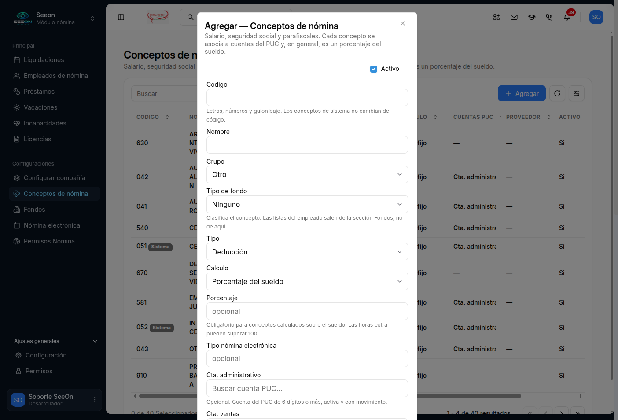Image resolution: width=618 pixels, height=420 pixels.
Task: Click the company logo in header
Action: 158,17
